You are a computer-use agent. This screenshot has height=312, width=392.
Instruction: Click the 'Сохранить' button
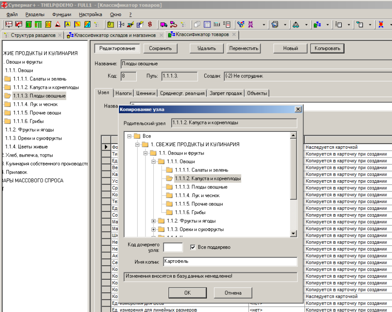160,48
